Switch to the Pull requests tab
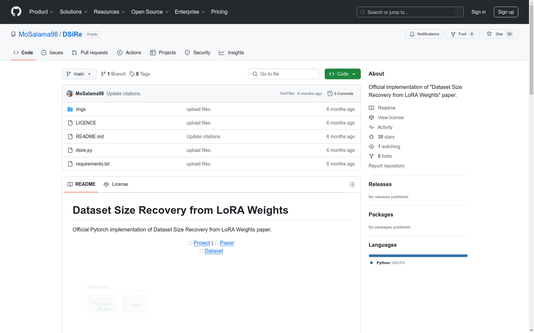The height and width of the screenshot is (333, 534). click(90, 53)
